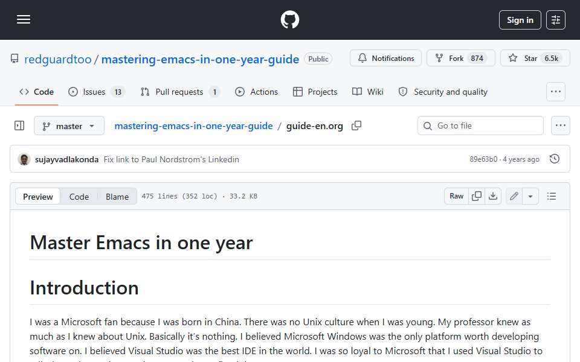Click the Notifications bell button
Image resolution: width=580 pixels, height=362 pixels.
[385, 59]
